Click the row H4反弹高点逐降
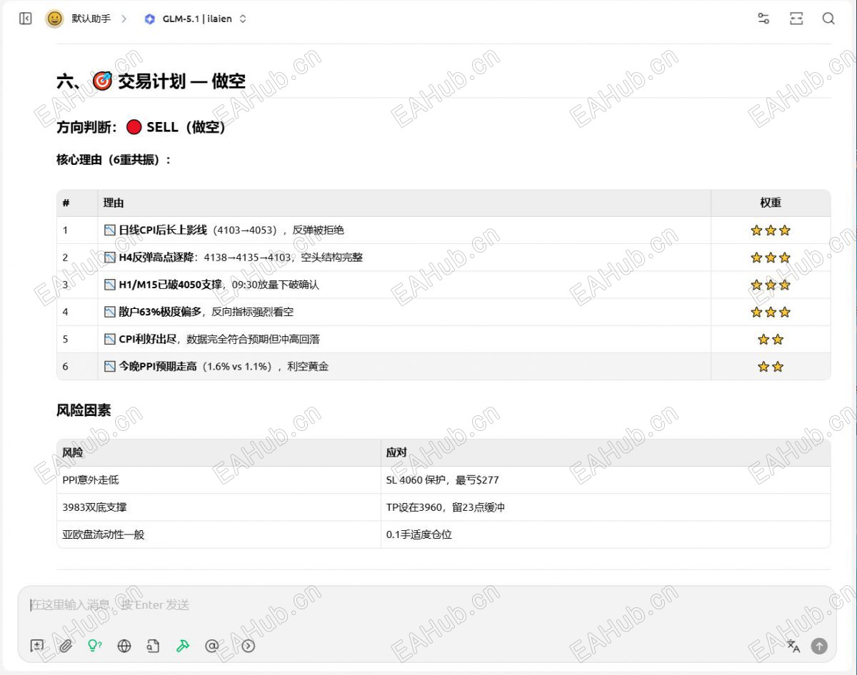This screenshot has width=857, height=675. [443, 258]
